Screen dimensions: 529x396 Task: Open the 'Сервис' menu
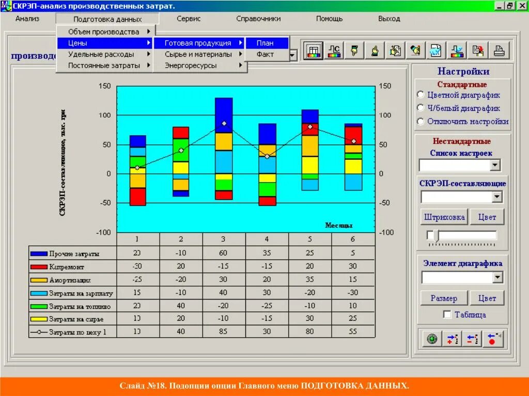[x=189, y=19]
